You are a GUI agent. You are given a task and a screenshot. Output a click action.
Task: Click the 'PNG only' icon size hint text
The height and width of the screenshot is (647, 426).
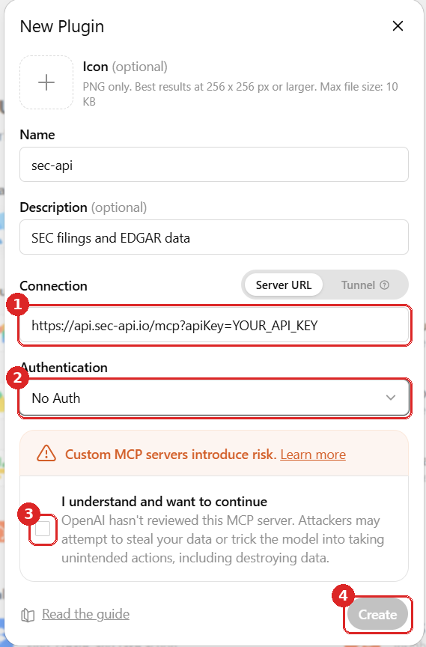pyautogui.click(x=240, y=94)
